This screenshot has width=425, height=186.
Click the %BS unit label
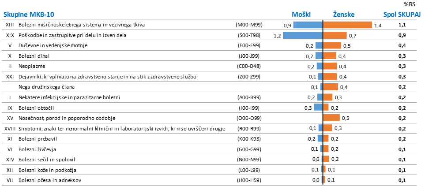coord(409,4)
